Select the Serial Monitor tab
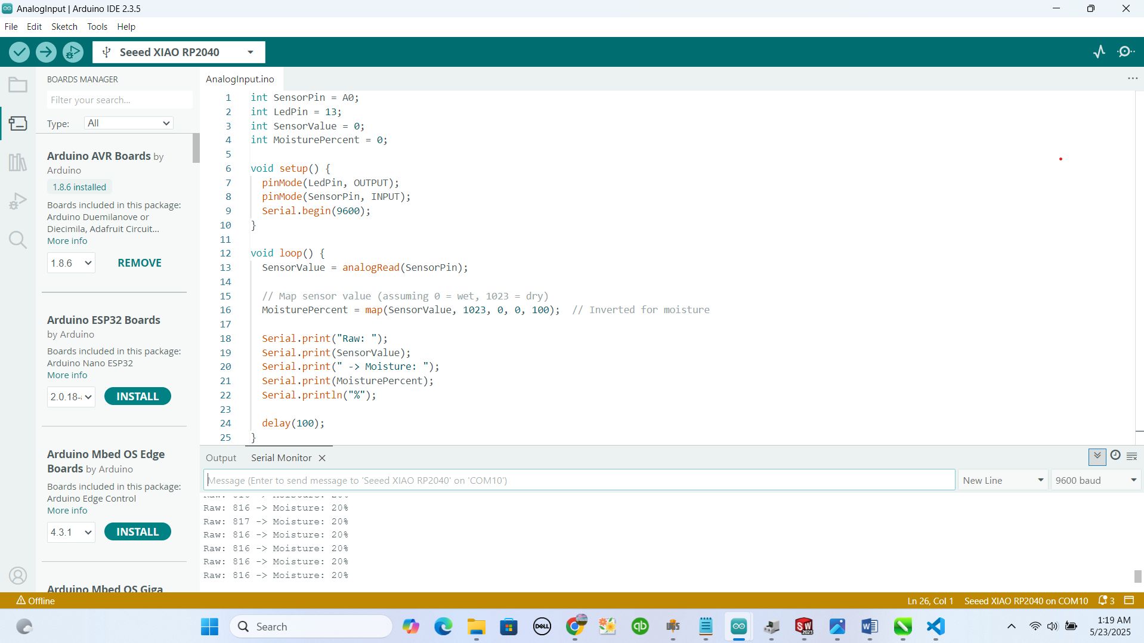Image resolution: width=1144 pixels, height=643 pixels. pyautogui.click(x=282, y=458)
